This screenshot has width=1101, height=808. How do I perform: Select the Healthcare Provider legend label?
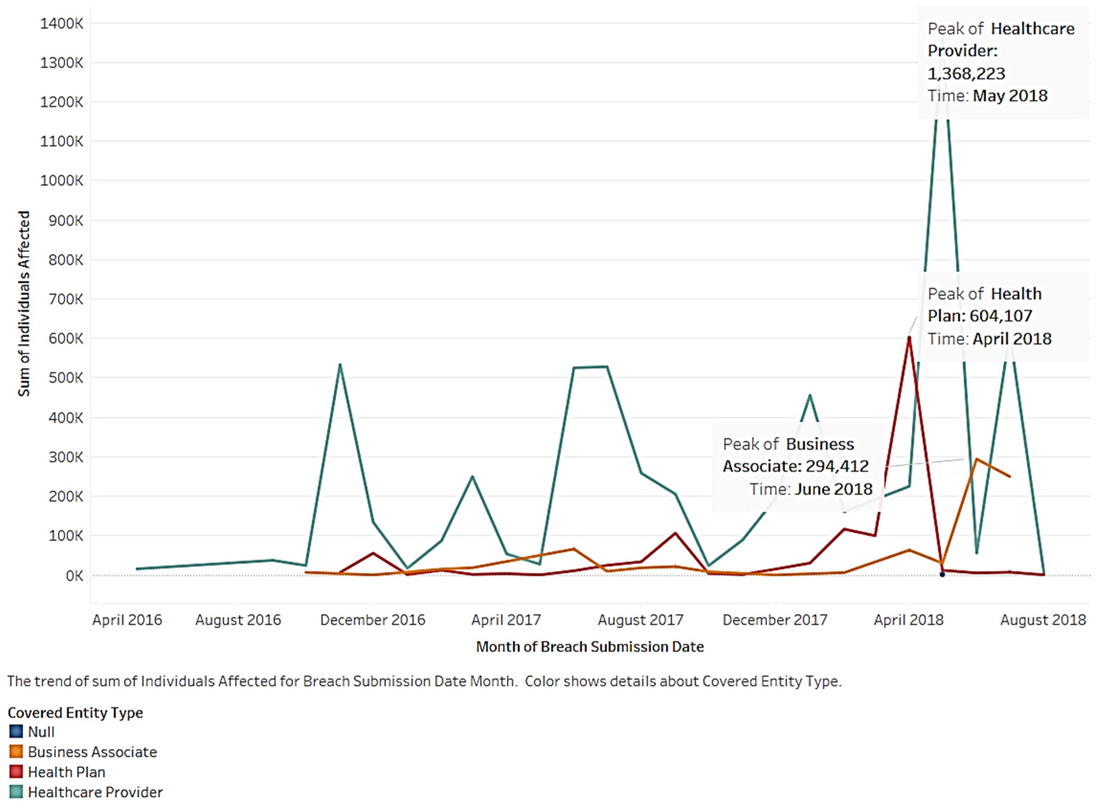95,792
